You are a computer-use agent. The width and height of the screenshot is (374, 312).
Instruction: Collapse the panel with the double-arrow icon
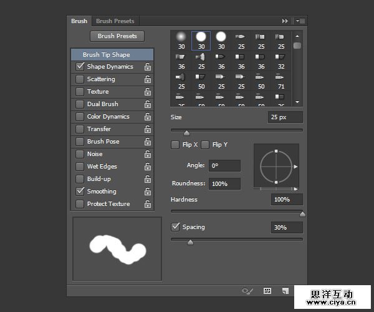(x=285, y=21)
